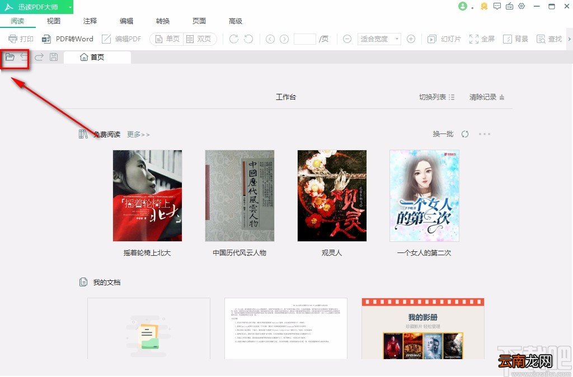Open the 背景 background option
The image size is (573, 377).
[x=515, y=39]
